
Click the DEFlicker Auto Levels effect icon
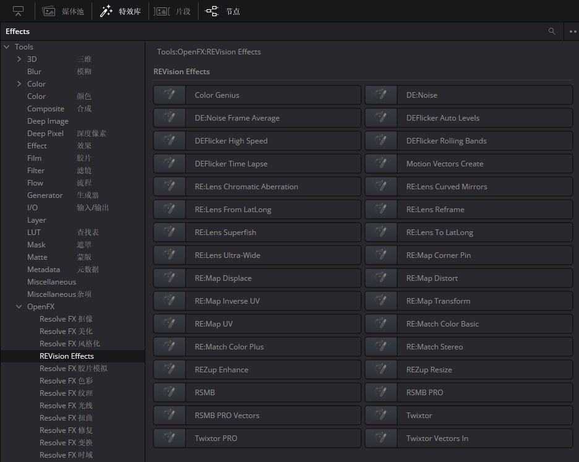[381, 118]
